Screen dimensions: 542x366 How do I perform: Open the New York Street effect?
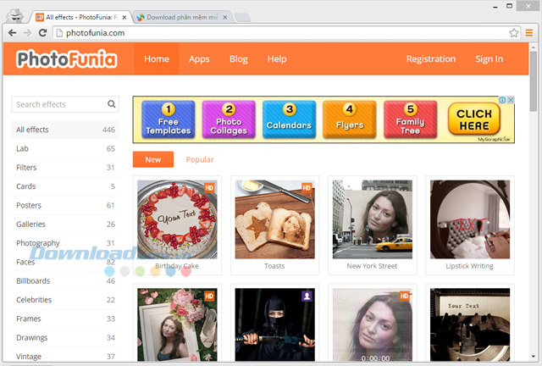click(x=373, y=219)
